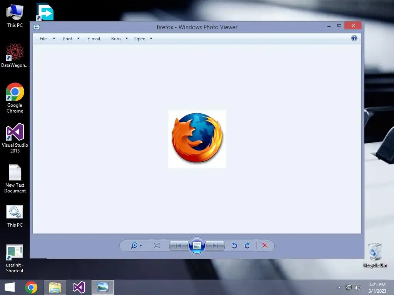This screenshot has width=394, height=295.
Task: Select Visual Studio 2013 desktop shortcut
Action: click(x=15, y=138)
